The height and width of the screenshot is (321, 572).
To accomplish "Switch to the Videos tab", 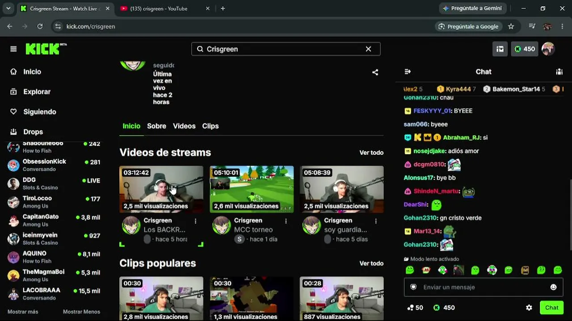I will point(184,126).
